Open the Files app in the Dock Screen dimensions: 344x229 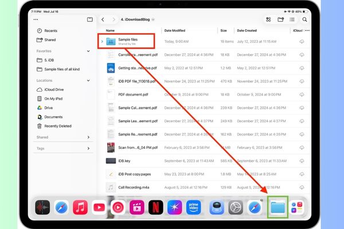[x=278, y=207]
